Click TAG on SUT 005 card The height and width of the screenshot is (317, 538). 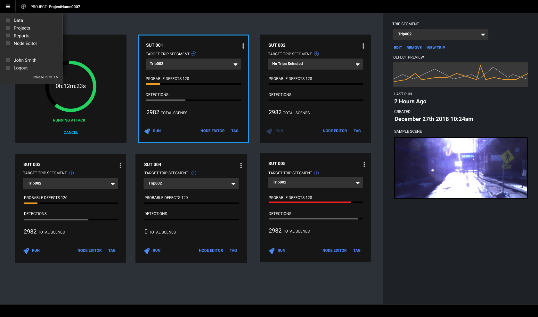click(357, 250)
